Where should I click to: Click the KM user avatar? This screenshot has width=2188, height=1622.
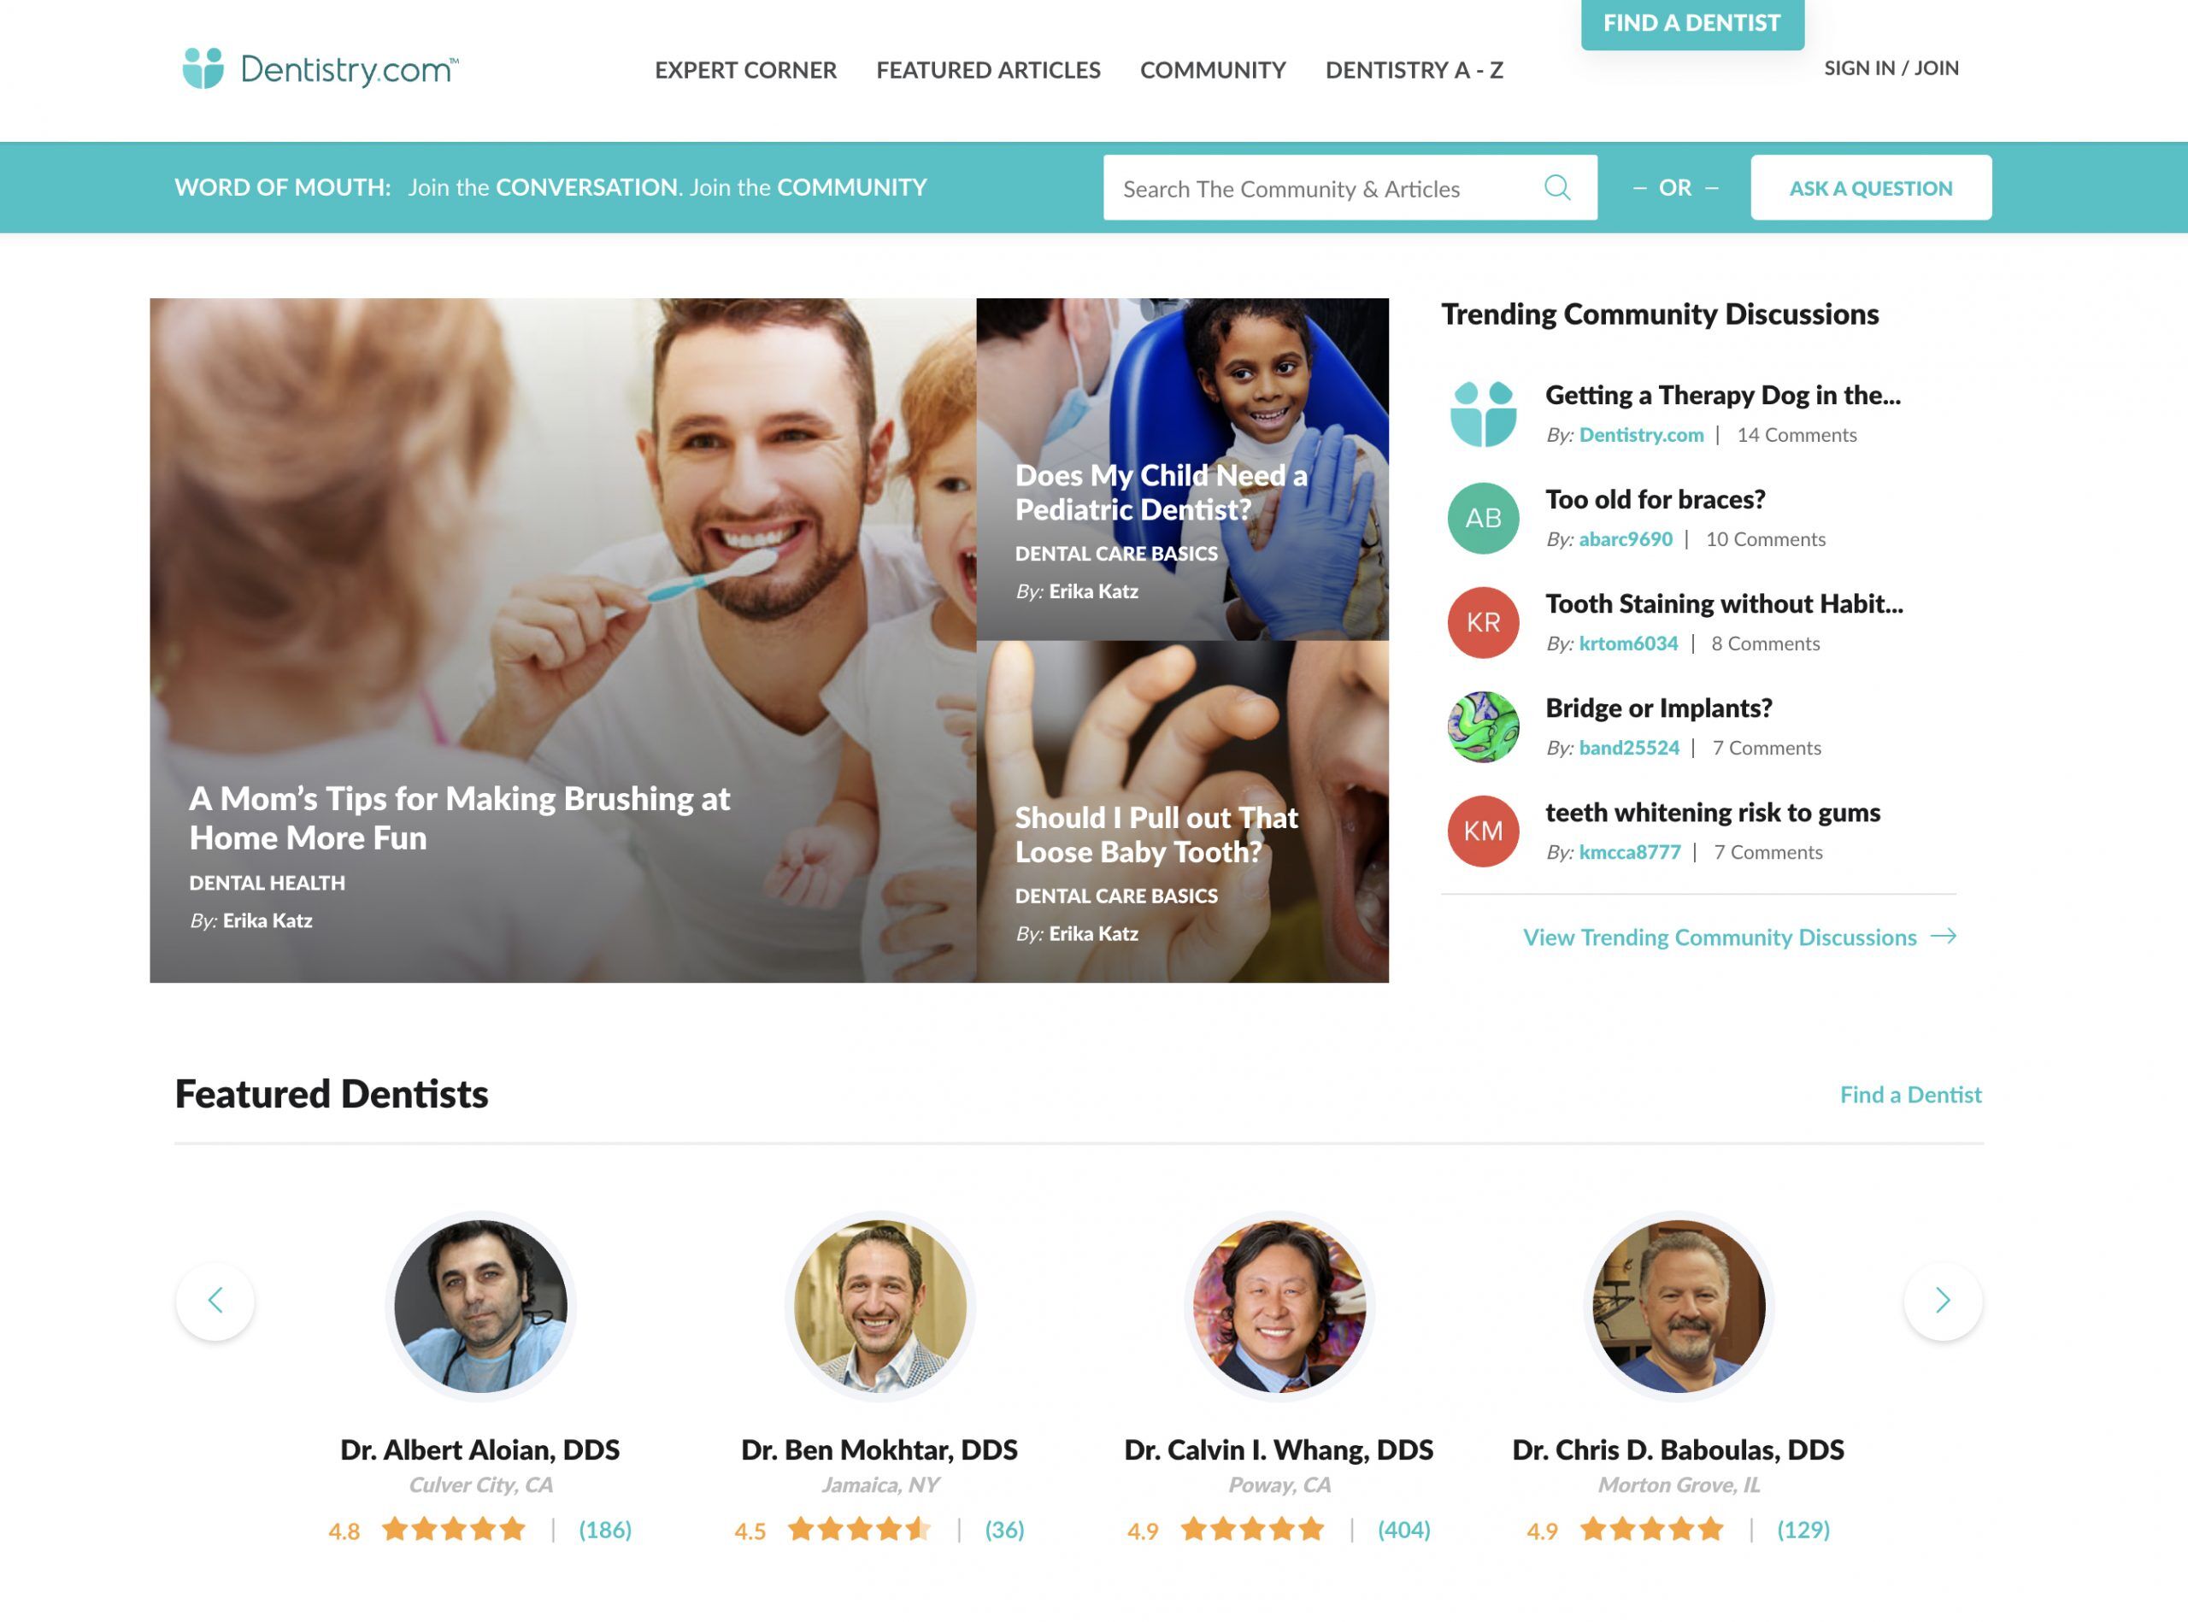[1483, 831]
